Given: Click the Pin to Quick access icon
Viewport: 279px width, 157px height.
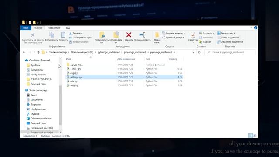Looking at the screenshot, I should coord(33,35).
